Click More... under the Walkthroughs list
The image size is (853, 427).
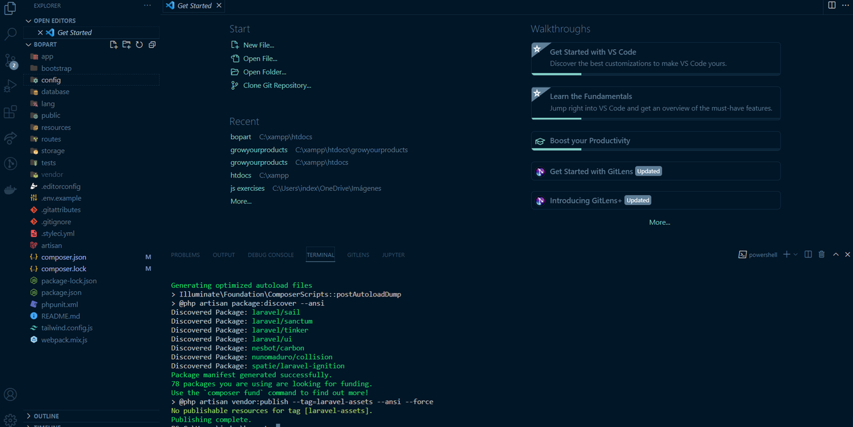[x=660, y=222]
